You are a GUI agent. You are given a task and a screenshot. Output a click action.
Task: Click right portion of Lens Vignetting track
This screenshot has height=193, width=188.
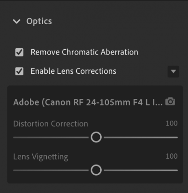click(141, 170)
